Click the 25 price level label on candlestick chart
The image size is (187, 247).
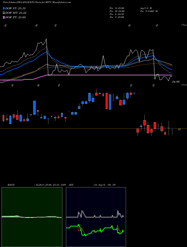pos(179,129)
